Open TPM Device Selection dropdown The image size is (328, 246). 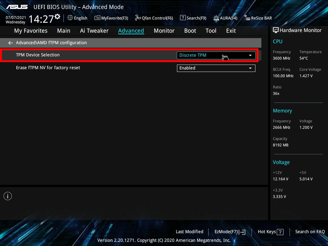click(x=216, y=55)
